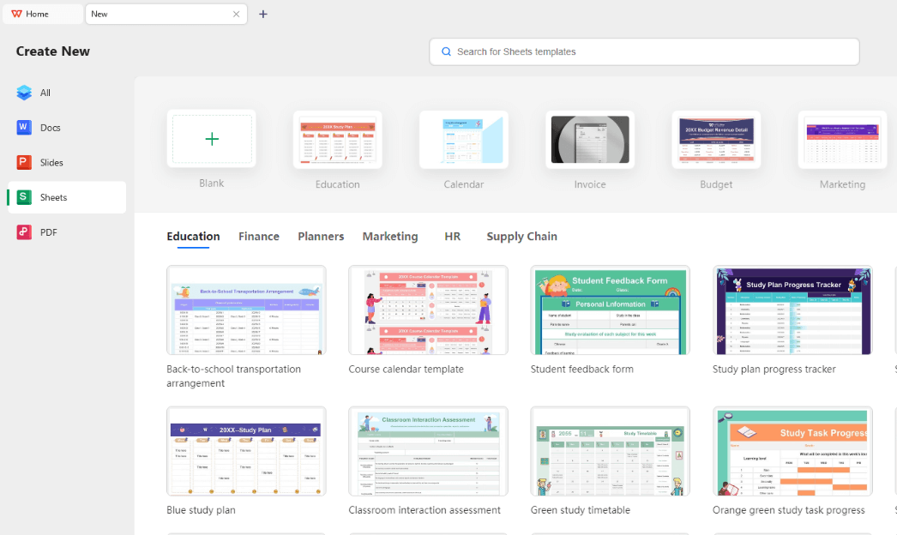This screenshot has width=897, height=535.
Task: Select the Student feedback form template
Action: [610, 310]
